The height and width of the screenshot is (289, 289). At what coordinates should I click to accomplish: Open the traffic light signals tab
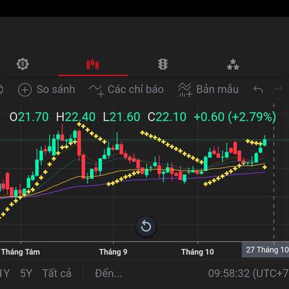163,64
